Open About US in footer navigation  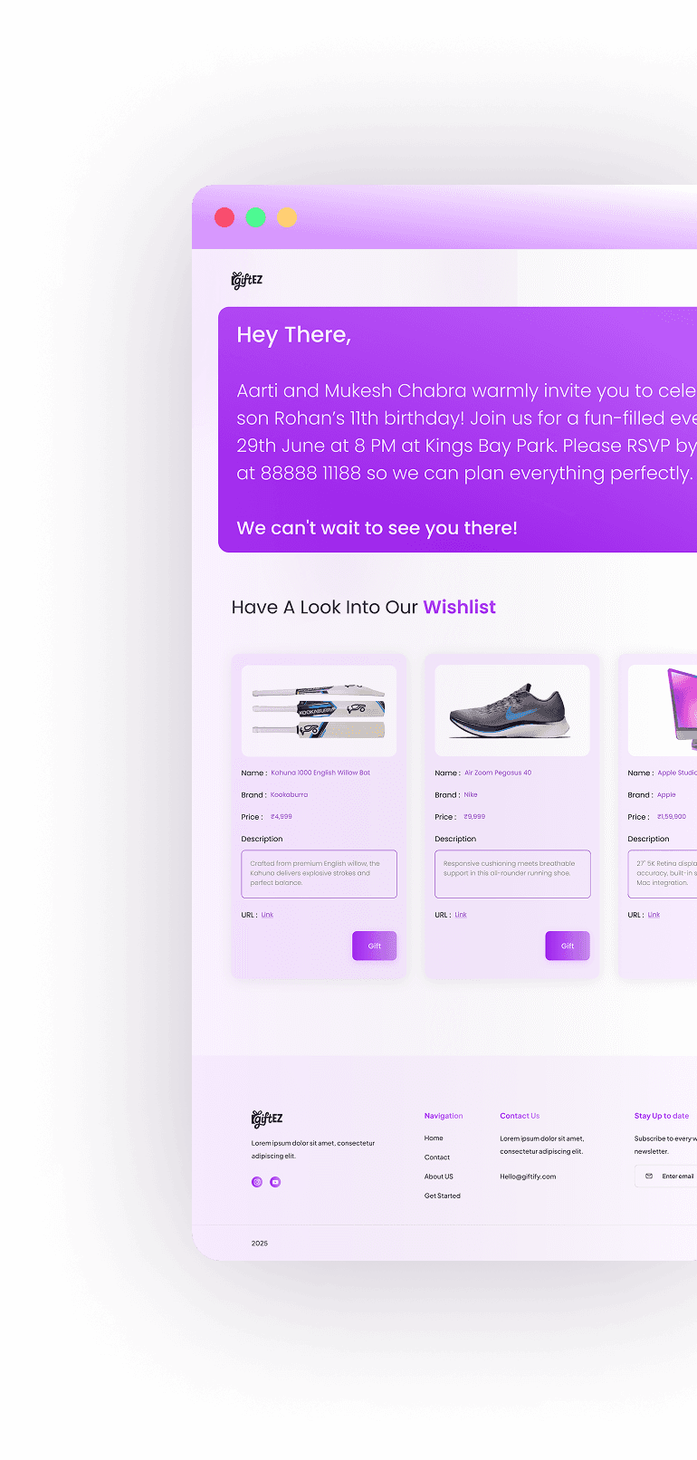coord(439,1177)
